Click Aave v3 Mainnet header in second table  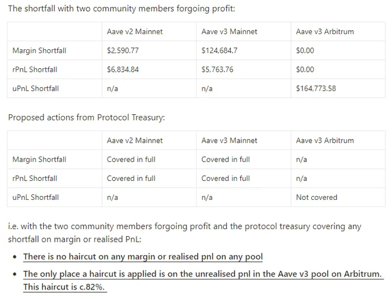point(229,141)
